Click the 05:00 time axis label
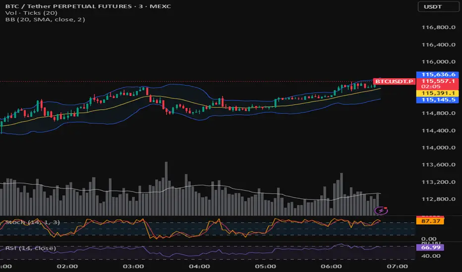Image resolution: width=462 pixels, height=272 pixels. [266, 267]
